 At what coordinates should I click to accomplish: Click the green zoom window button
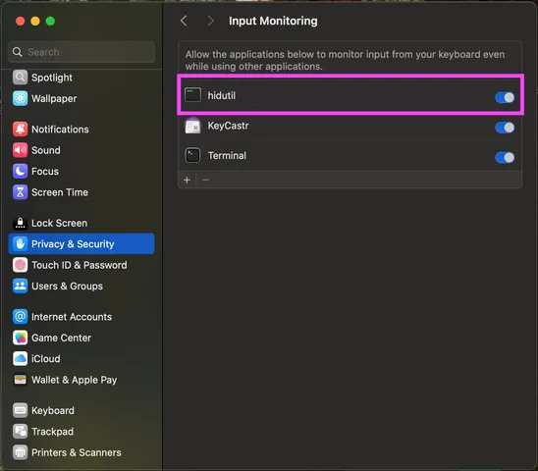pyautogui.click(x=50, y=21)
